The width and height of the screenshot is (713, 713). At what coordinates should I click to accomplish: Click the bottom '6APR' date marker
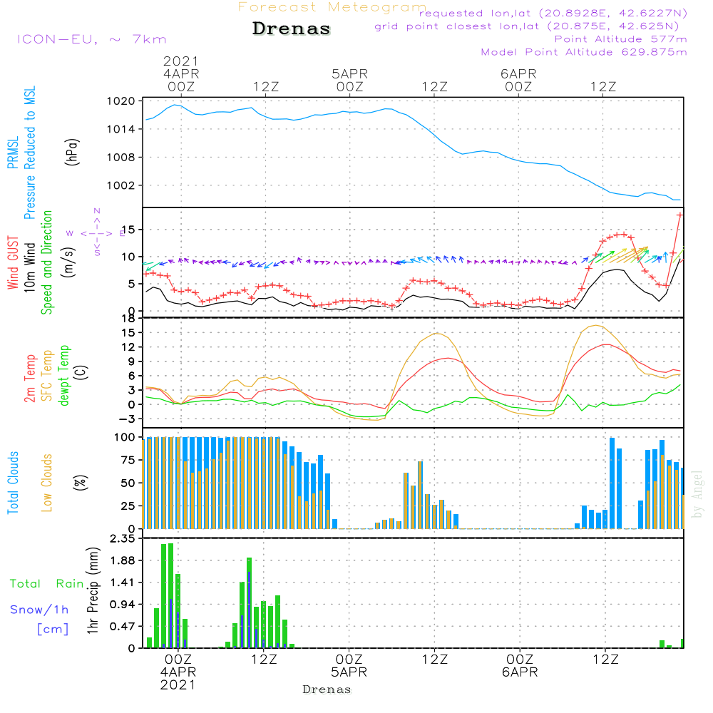[x=519, y=672]
